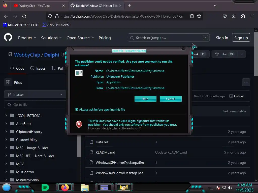This screenshot has width=258, height=193.
Task: Click the red shield warning icon in dialog
Action: pos(79,124)
